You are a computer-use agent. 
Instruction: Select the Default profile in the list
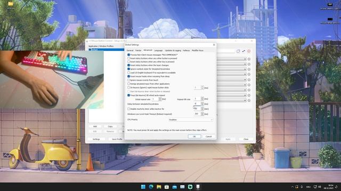(x=107, y=50)
